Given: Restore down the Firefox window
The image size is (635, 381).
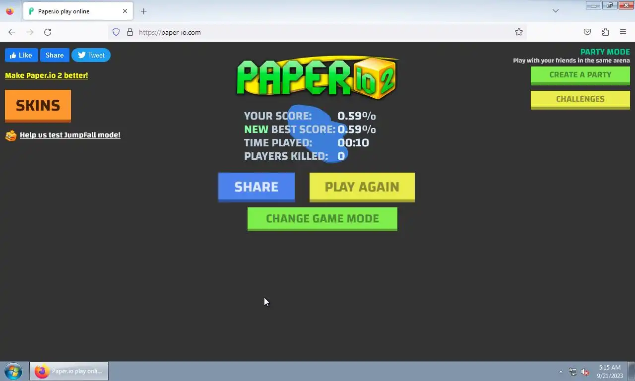Looking at the screenshot, I should point(610,5).
